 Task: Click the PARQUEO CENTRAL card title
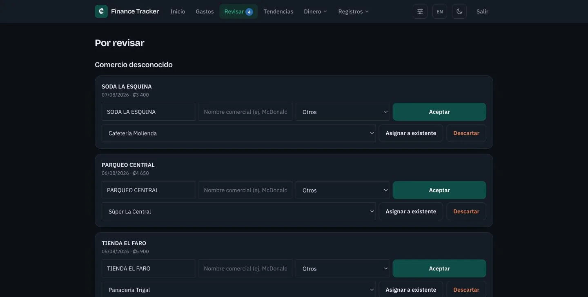tap(128, 165)
